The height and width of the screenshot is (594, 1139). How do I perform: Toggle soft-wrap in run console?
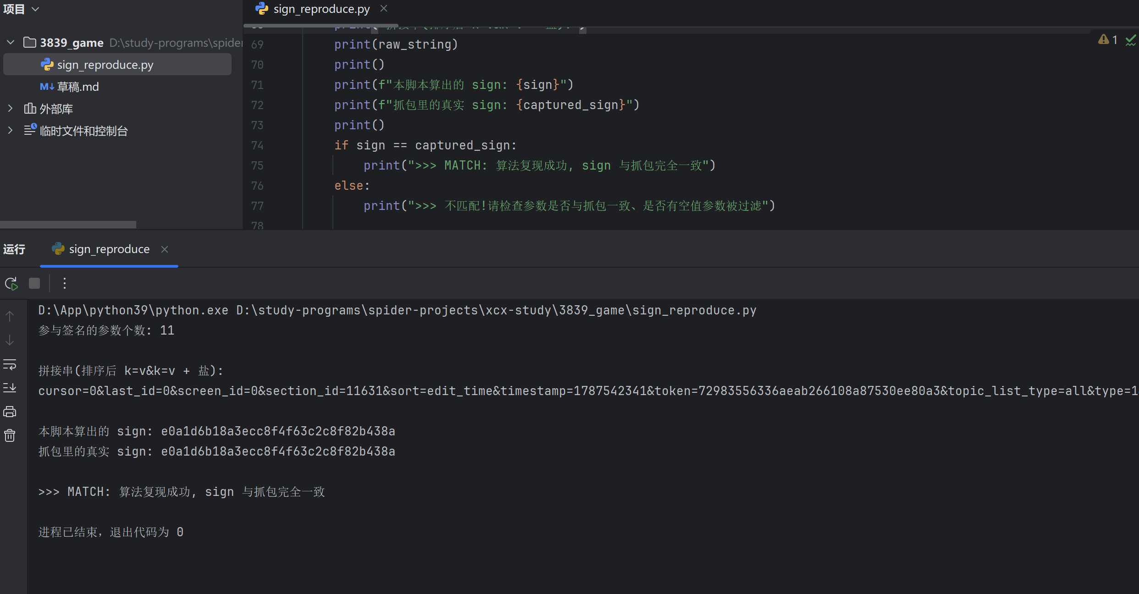coord(10,364)
